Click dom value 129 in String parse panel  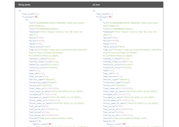coord(38,70)
